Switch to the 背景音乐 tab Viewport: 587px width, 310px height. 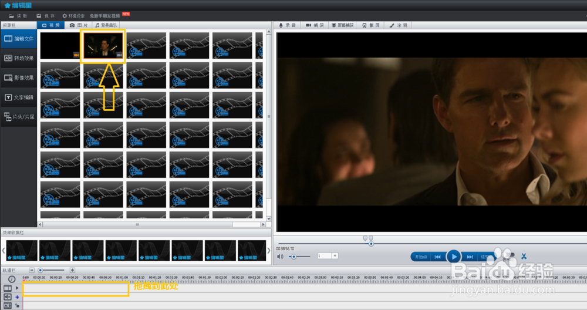point(106,25)
